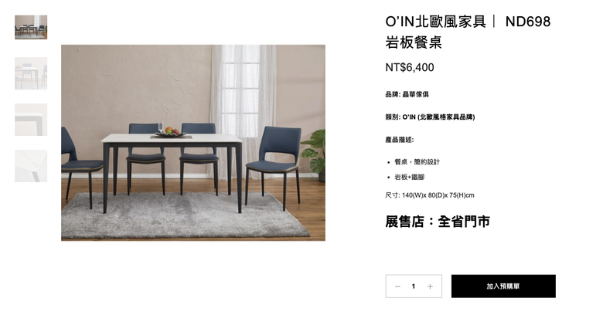Click the 展售店：全省門市 heading

(438, 222)
